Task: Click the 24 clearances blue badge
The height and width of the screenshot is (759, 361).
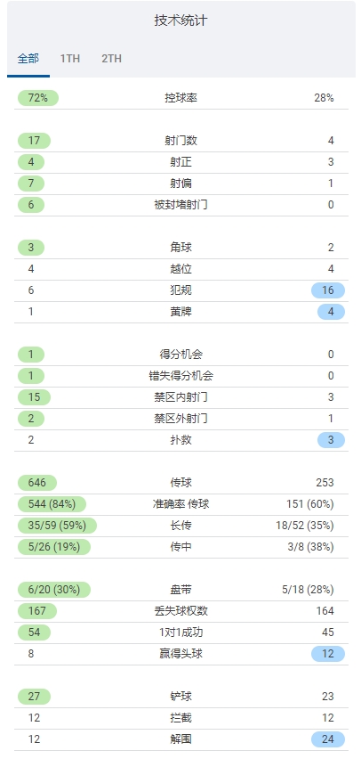Action: click(x=328, y=739)
